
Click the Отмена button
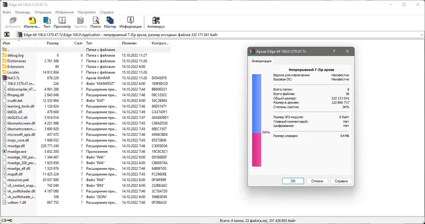317,181
